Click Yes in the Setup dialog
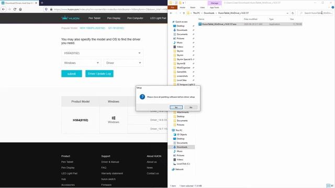The image size is (335, 188). click(176, 107)
